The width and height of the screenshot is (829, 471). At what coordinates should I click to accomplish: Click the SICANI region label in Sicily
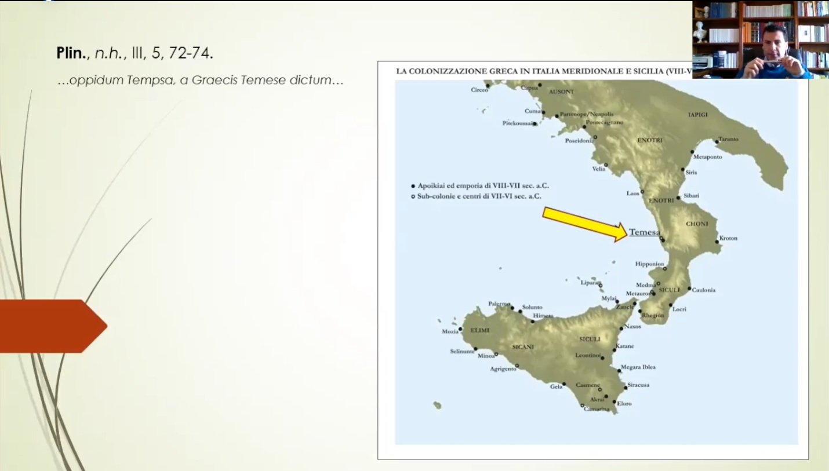coord(523,347)
